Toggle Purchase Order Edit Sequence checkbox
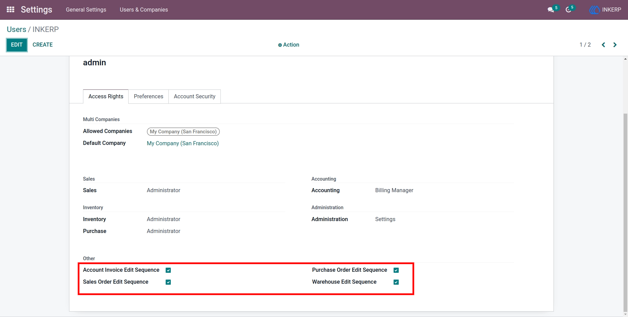The image size is (628, 317). click(x=396, y=270)
